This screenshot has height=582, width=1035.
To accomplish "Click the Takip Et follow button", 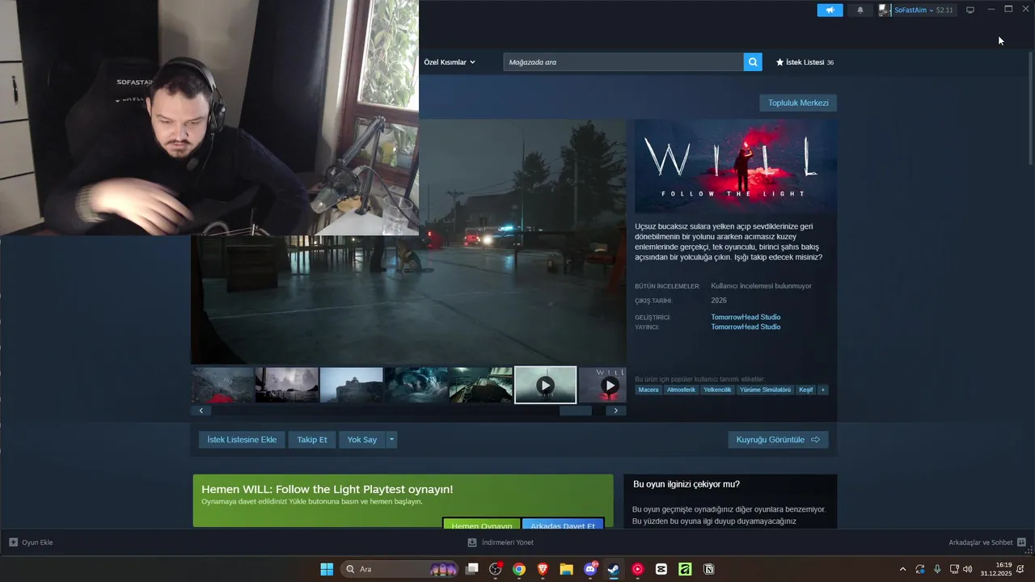I will click(x=312, y=440).
